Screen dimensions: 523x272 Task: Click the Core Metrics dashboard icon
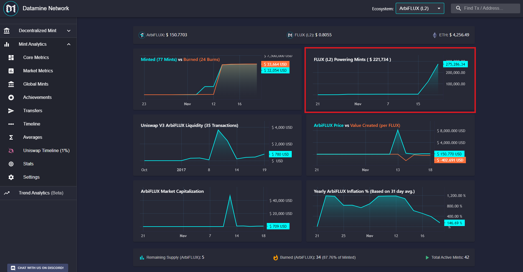(x=11, y=58)
